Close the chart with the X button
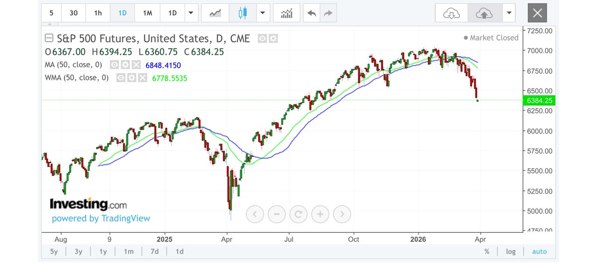This screenshot has width=597, height=275. tap(537, 13)
